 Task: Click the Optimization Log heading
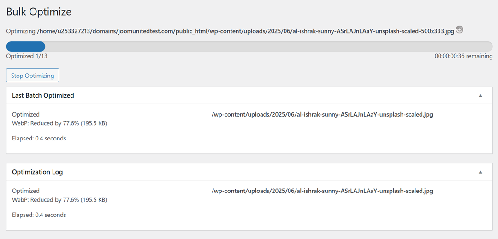37,172
